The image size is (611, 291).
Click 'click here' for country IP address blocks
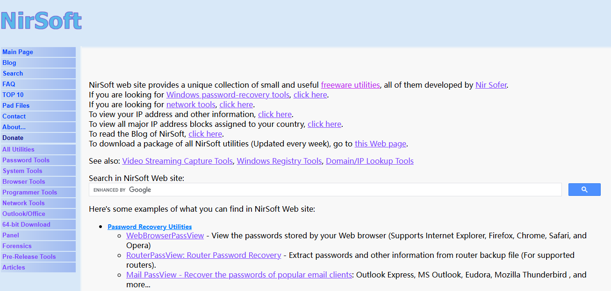[324, 124]
